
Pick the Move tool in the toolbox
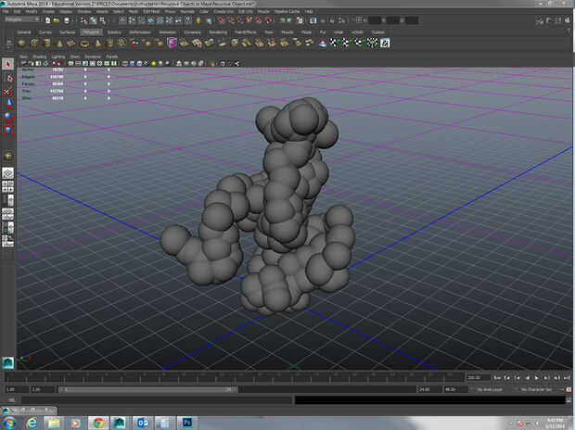coord(8,104)
